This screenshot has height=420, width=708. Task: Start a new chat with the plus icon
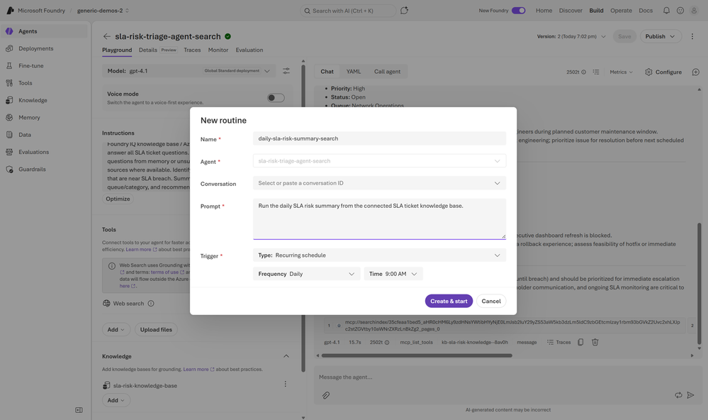pyautogui.click(x=696, y=72)
